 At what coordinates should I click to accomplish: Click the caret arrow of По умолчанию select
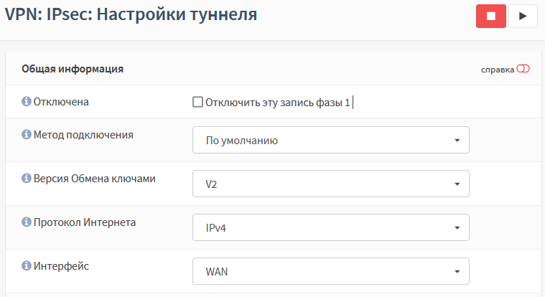tap(457, 141)
